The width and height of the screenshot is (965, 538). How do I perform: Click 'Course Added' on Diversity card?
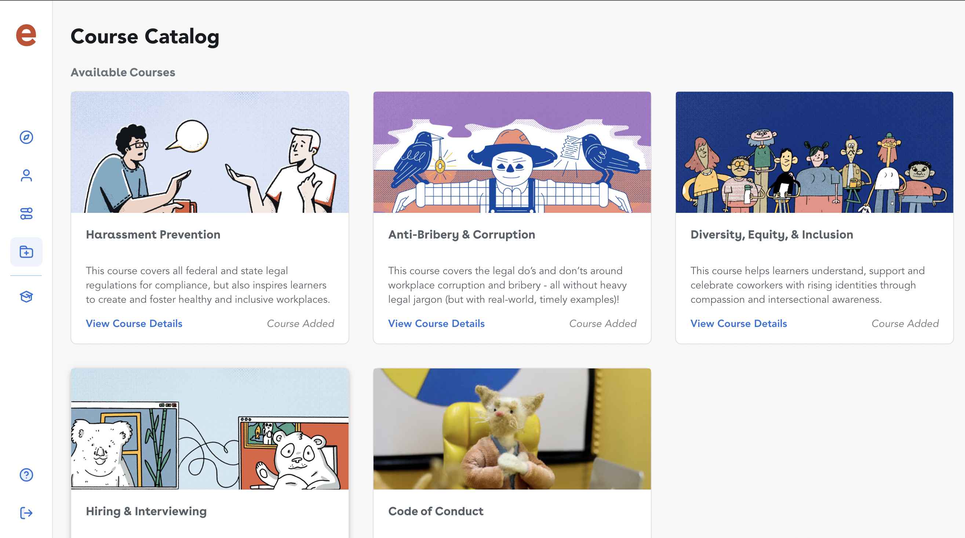905,323
